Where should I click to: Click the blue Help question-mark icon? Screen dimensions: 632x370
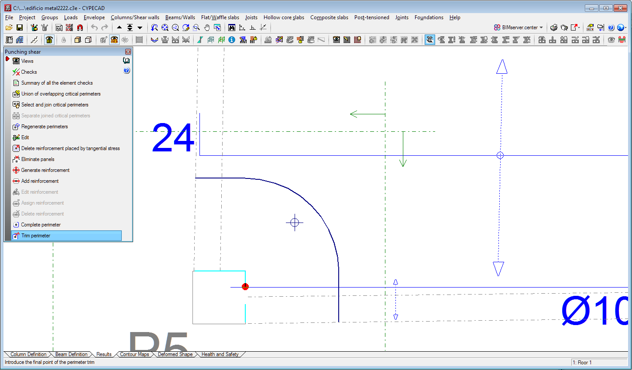[x=611, y=27]
